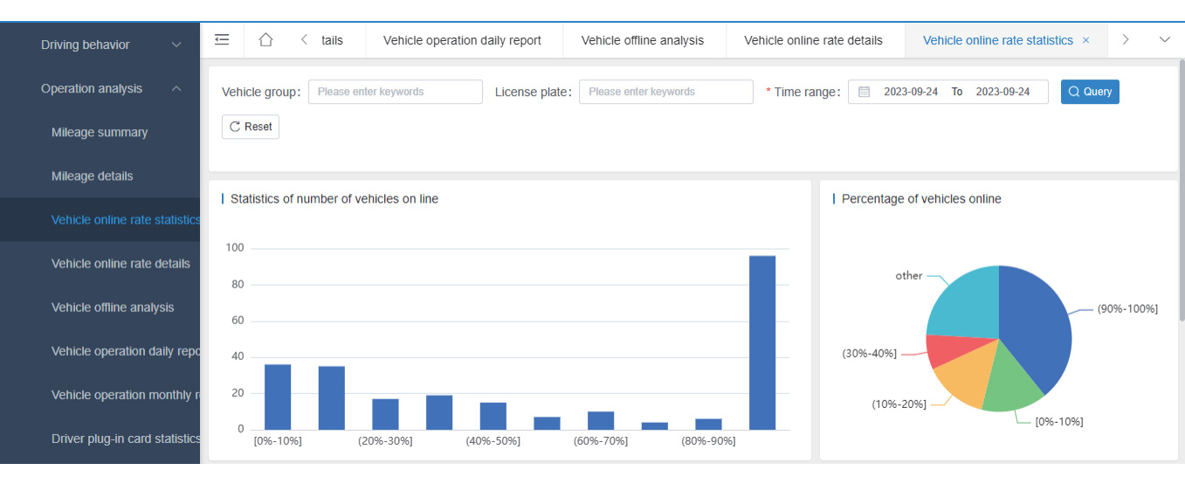This screenshot has width=1185, height=484.
Task: Click the [0%-10%] pie label
Action: pyautogui.click(x=1059, y=421)
